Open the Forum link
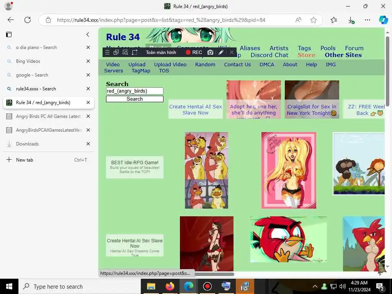This screenshot has height=294, width=392. pyautogui.click(x=354, y=48)
